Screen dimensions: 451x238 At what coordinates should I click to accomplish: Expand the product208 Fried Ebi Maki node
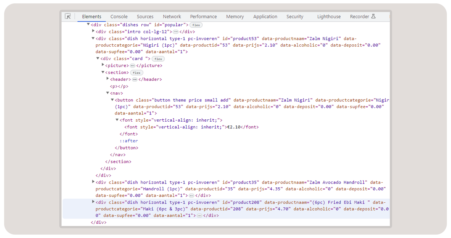coord(93,202)
